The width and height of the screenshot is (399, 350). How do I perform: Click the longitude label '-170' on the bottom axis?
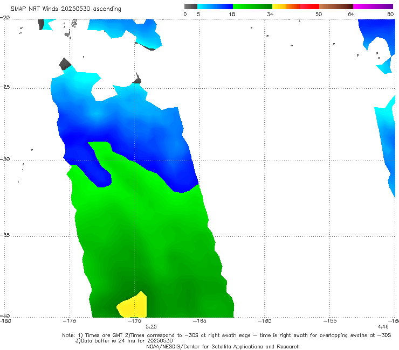tap(135, 321)
